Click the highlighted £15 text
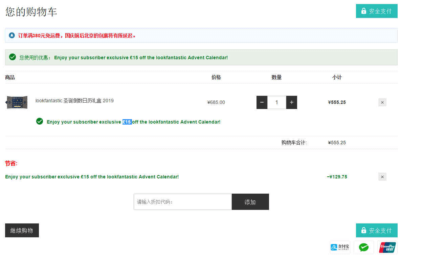Viewport: 423px width, 261px height. point(127,122)
